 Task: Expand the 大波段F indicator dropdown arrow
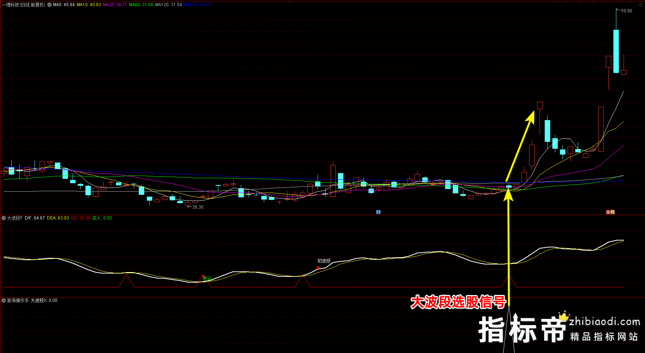point(4,218)
